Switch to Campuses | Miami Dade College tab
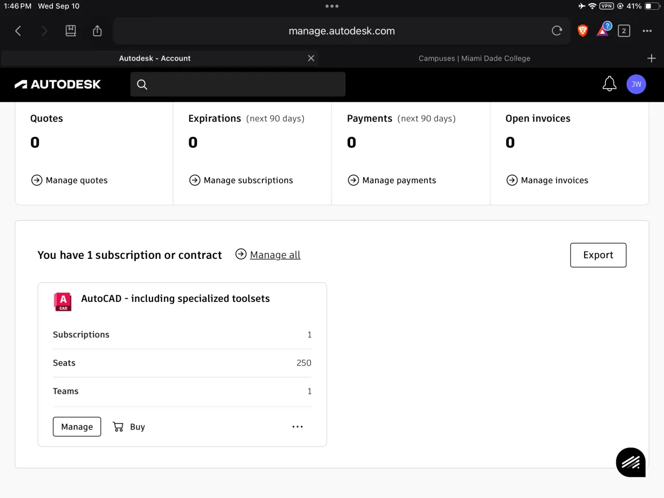 [x=474, y=58]
